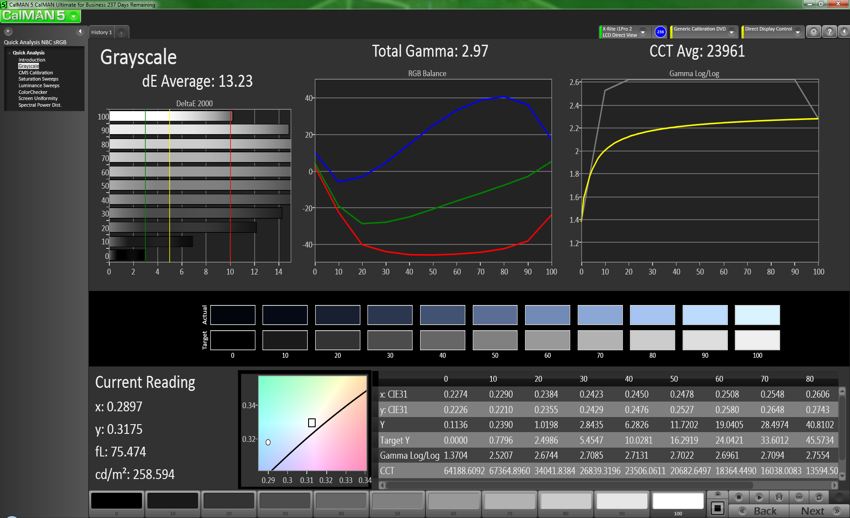Go back to the previous workflow page

click(x=758, y=511)
